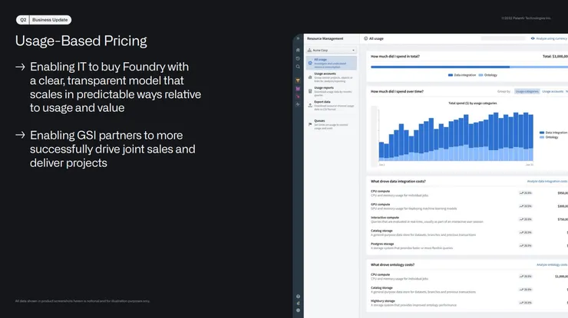
Task: Open the user account circle at sidebar bottom
Action: click(298, 310)
